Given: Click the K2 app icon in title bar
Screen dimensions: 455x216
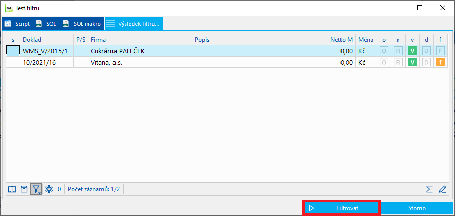Looking at the screenshot, I should pyautogui.click(x=9, y=8).
